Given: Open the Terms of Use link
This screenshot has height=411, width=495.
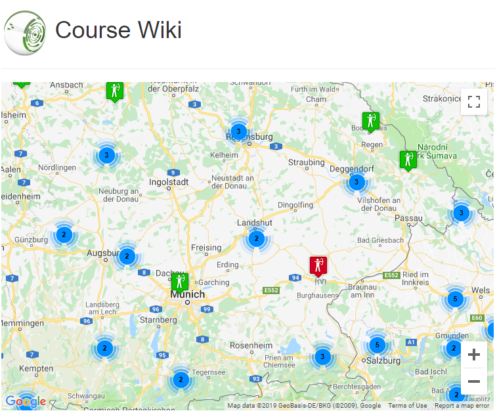Looking at the screenshot, I should 408,406.
